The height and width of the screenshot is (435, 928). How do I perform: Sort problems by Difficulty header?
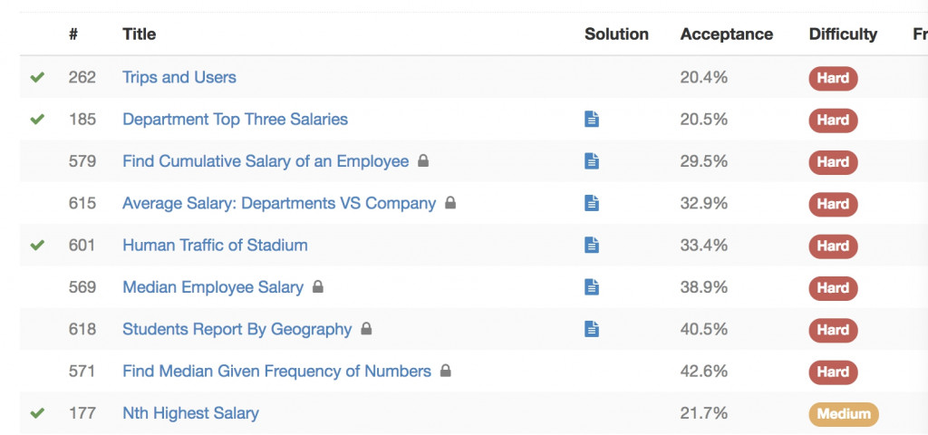843,34
